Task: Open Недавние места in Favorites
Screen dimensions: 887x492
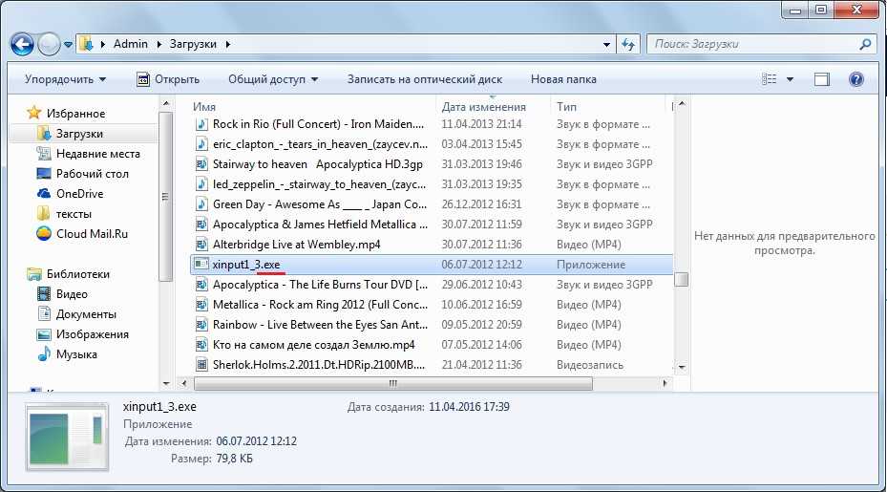Action: tap(97, 154)
